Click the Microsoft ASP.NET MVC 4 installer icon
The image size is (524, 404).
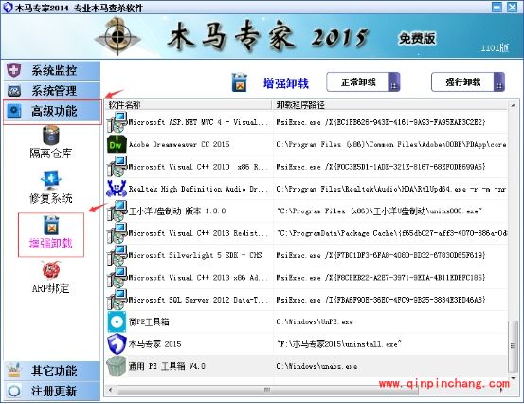[117, 122]
